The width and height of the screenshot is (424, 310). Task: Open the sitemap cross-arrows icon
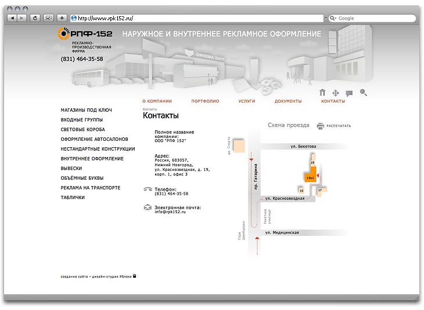tap(336, 93)
